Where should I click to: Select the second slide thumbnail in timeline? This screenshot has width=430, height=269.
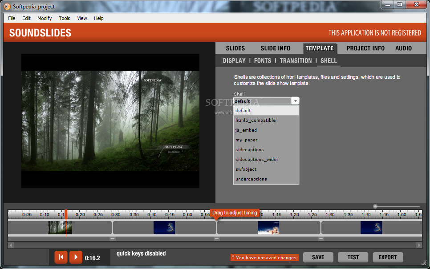(x=164, y=228)
